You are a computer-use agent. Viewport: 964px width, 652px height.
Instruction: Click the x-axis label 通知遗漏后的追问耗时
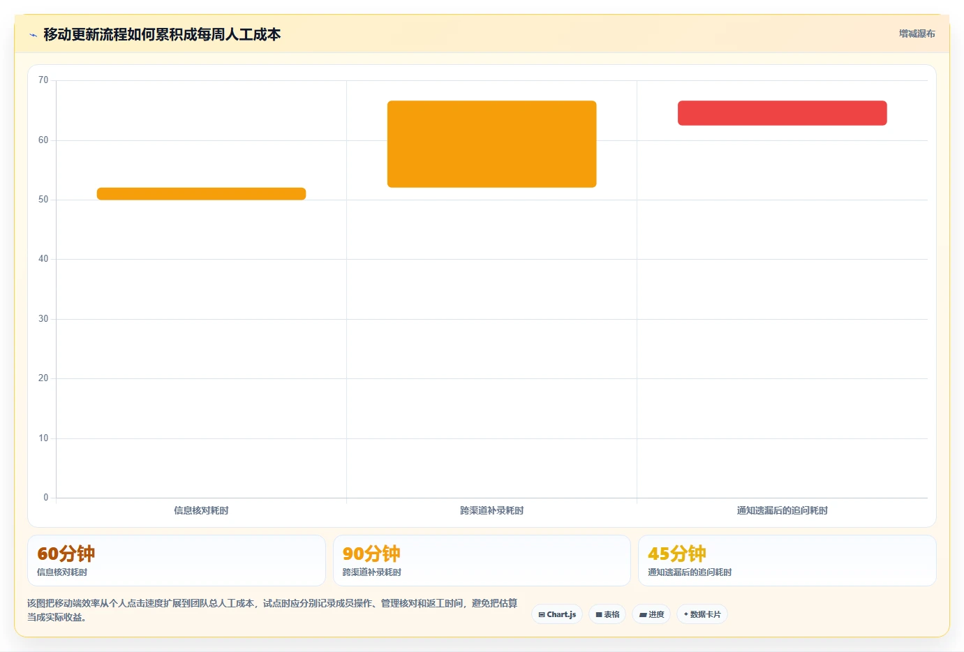pos(782,510)
